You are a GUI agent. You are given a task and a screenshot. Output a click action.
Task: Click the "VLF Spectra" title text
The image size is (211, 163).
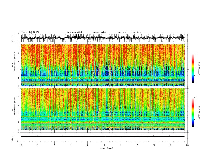click(30, 32)
